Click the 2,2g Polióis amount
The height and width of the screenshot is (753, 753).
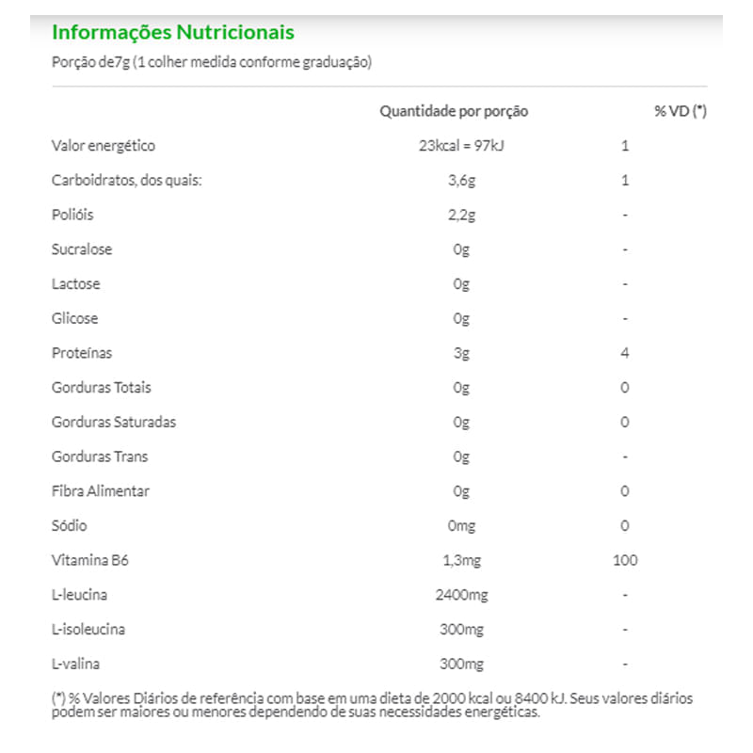(461, 216)
